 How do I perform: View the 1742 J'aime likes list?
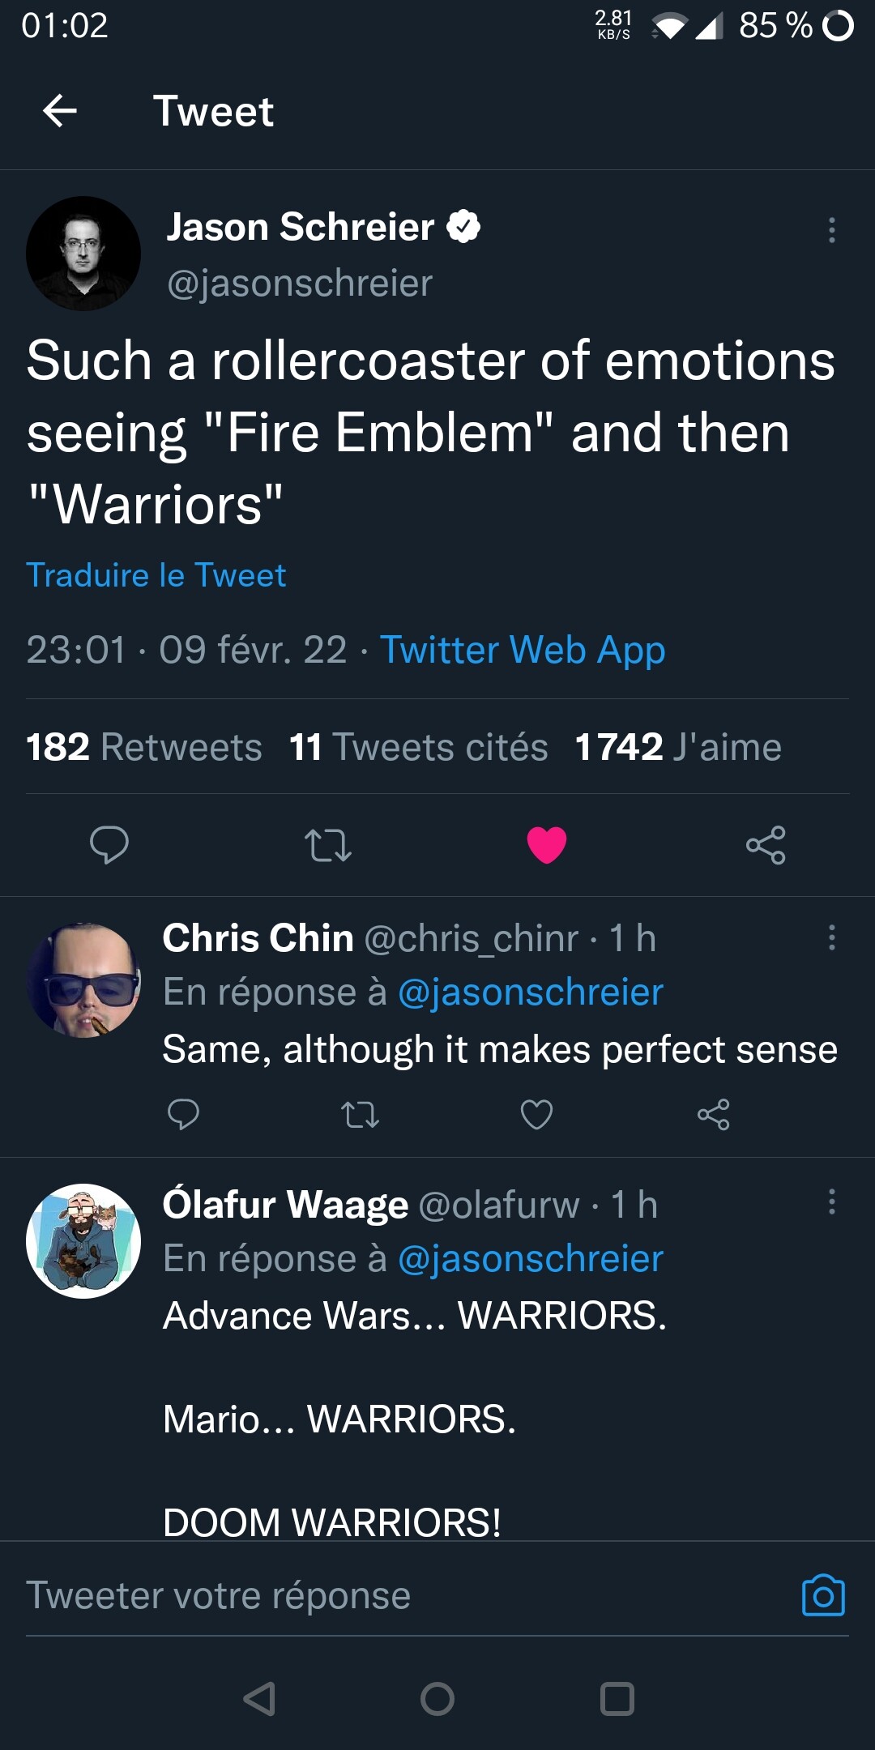pyautogui.click(x=677, y=747)
